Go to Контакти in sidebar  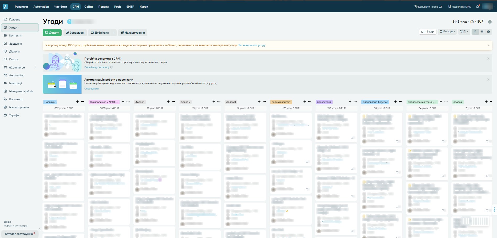point(15,35)
